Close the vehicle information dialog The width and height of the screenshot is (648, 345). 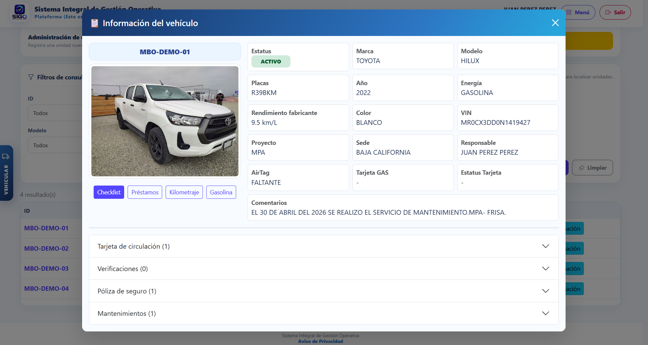[x=555, y=23]
